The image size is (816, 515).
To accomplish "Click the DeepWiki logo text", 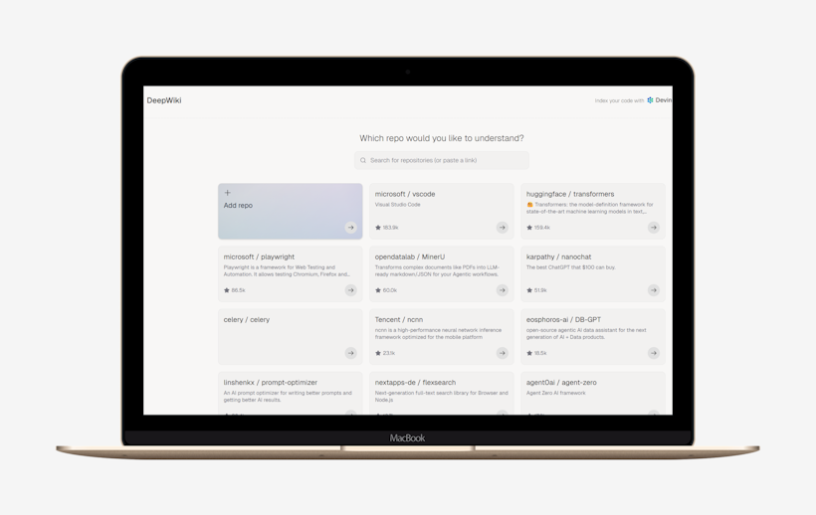I will pyautogui.click(x=164, y=100).
